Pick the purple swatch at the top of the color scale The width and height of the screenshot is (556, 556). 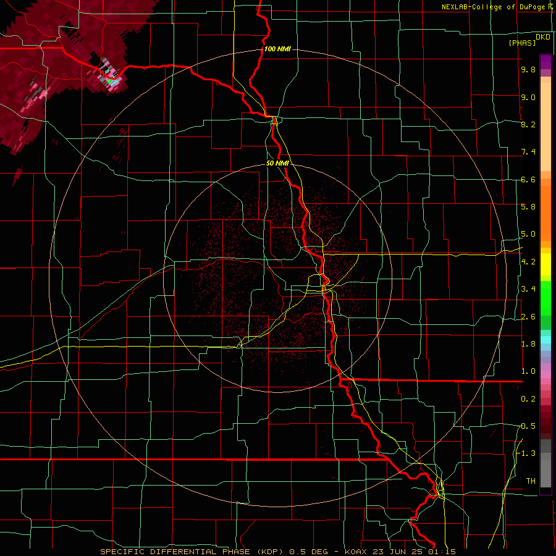coord(545,62)
